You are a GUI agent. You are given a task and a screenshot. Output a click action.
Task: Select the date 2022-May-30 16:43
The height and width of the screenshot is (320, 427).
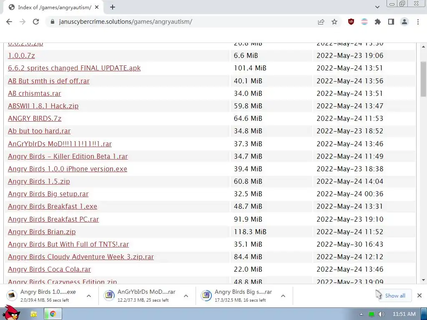[x=350, y=244]
